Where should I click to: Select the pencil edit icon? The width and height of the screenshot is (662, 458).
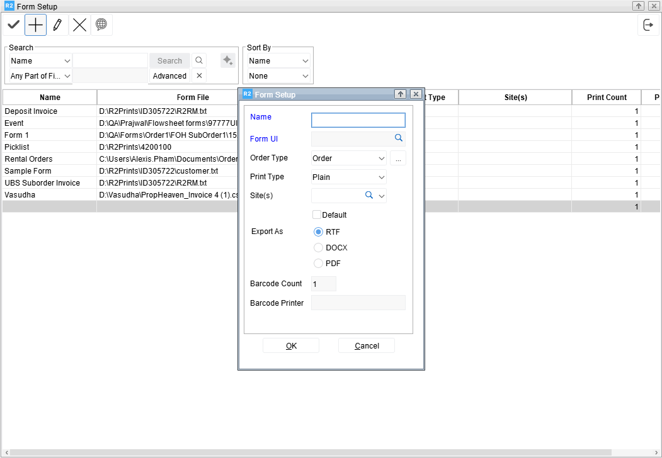pyautogui.click(x=57, y=25)
